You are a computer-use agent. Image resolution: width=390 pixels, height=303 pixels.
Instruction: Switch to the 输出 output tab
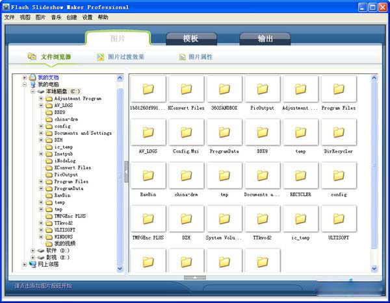coord(265,38)
